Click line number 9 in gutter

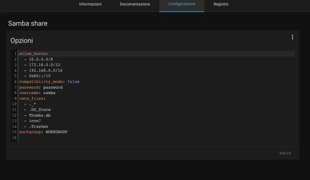pyautogui.click(x=15, y=99)
